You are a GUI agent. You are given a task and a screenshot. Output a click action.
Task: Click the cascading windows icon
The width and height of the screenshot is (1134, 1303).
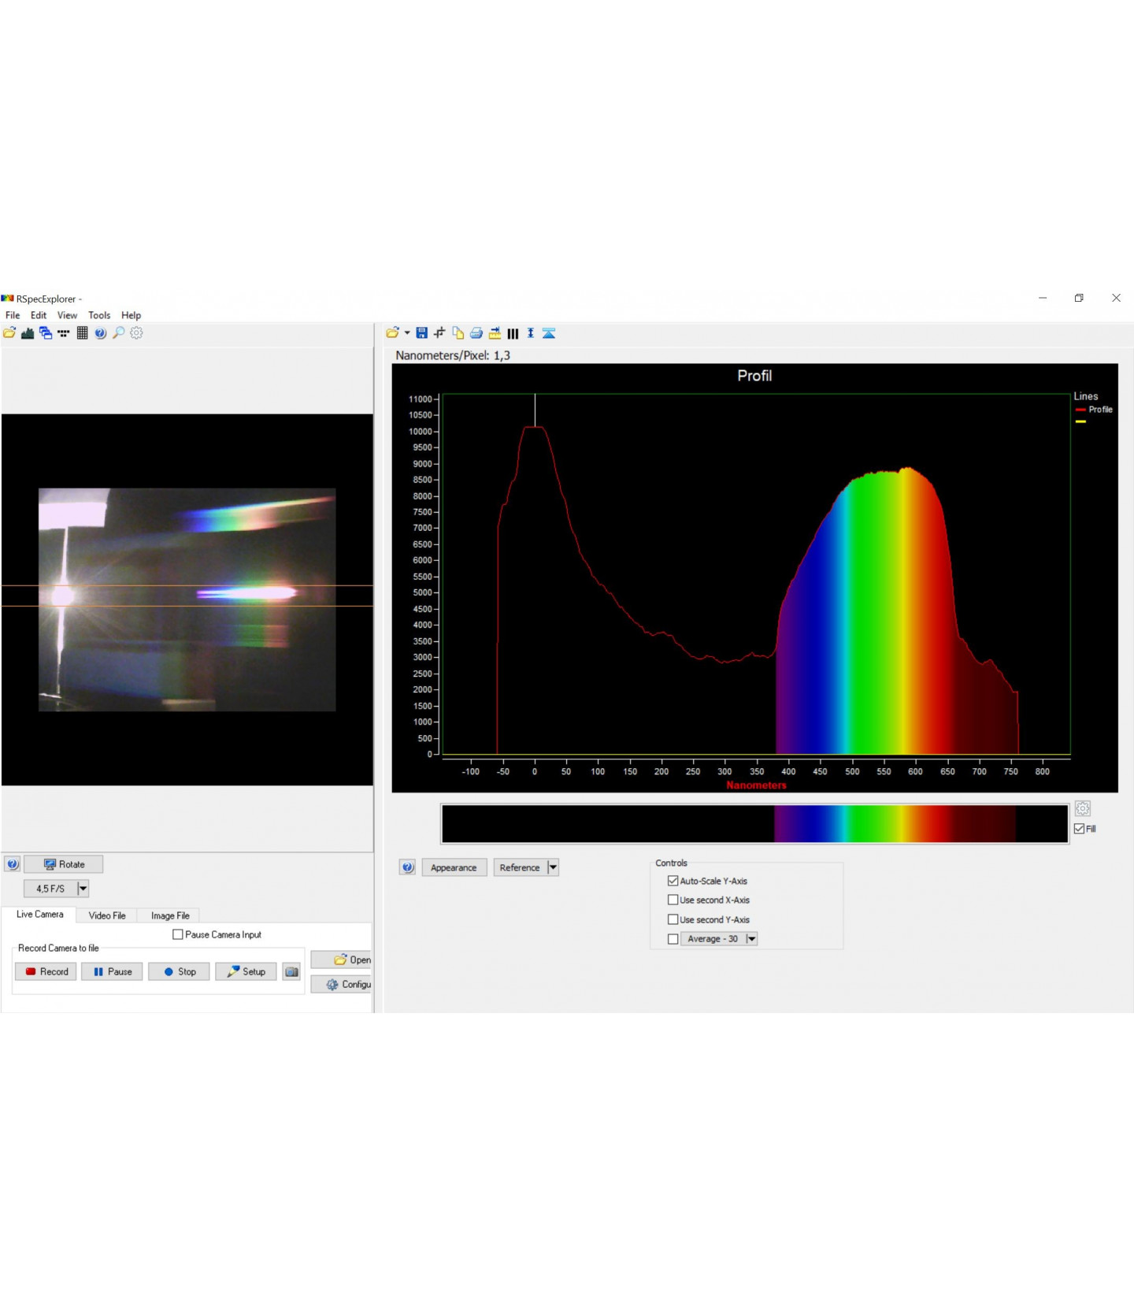(46, 333)
